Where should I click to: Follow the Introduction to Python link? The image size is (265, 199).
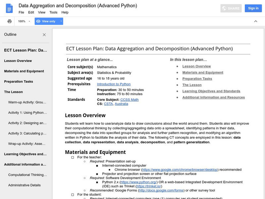(x=114, y=84)
